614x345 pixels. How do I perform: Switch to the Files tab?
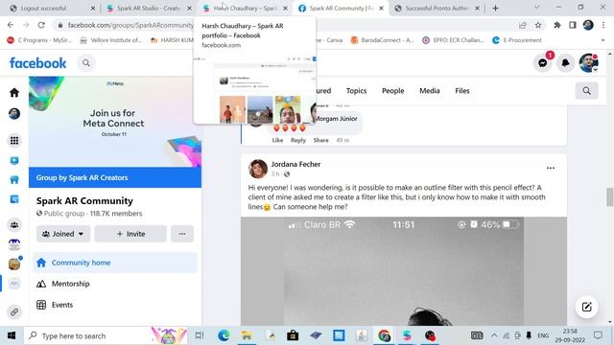pos(462,91)
